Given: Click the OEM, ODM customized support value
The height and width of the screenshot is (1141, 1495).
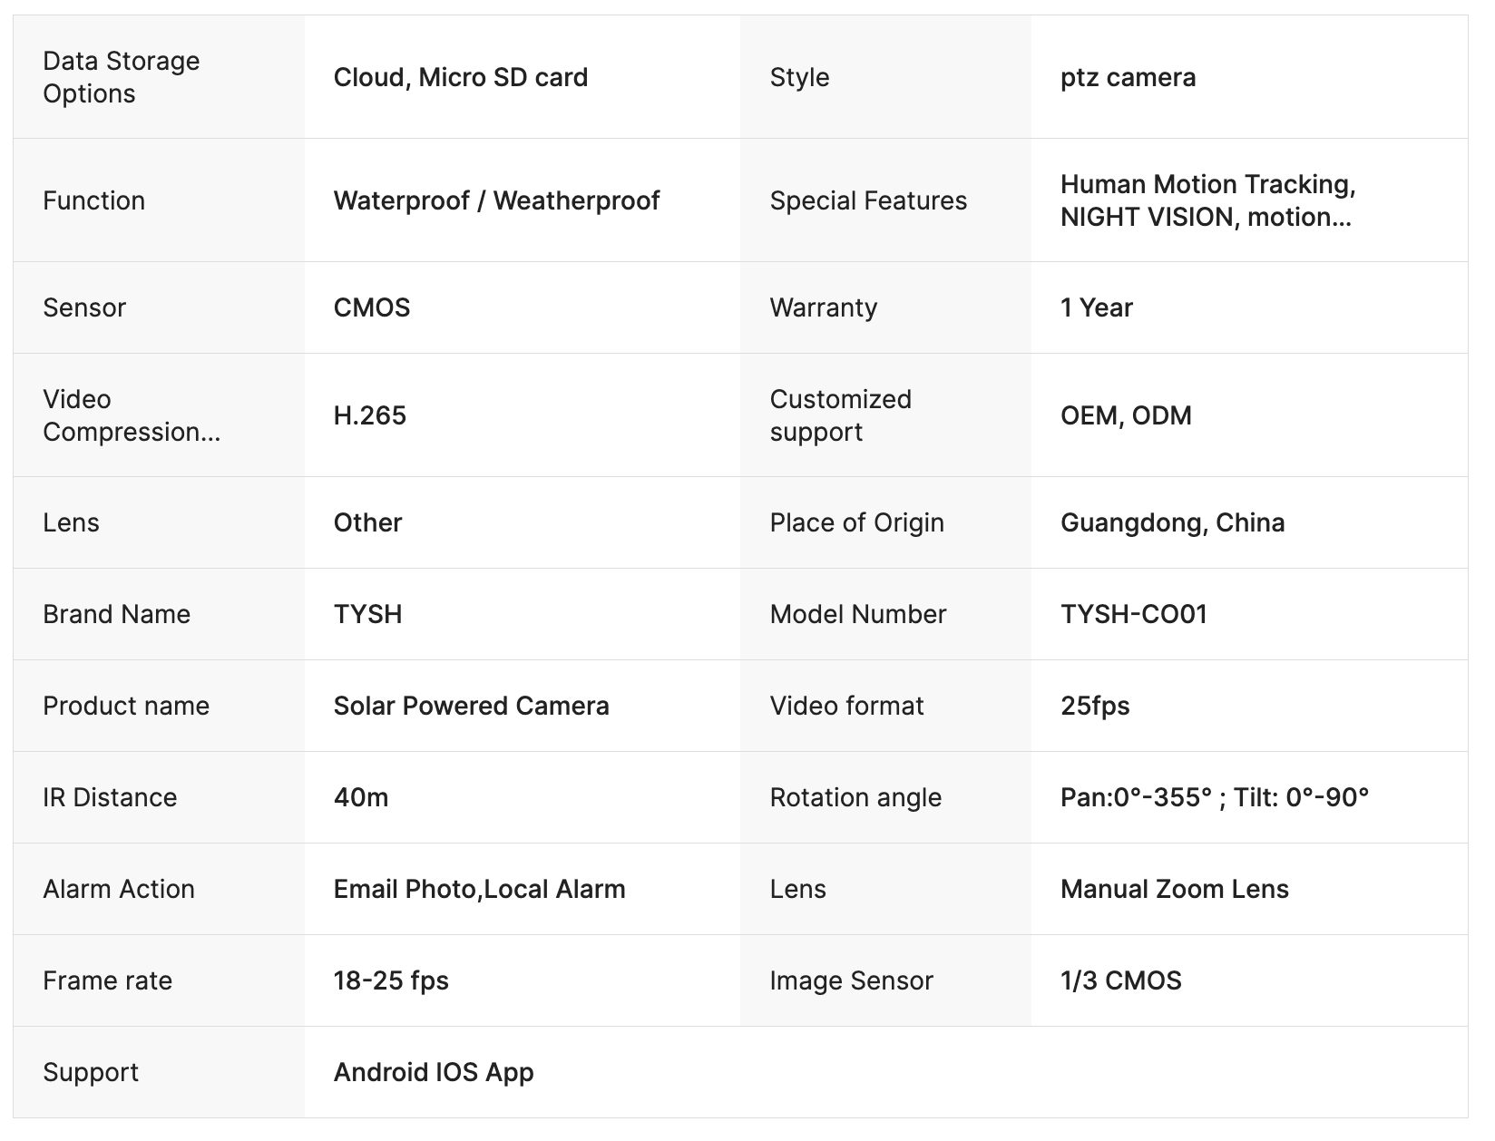Looking at the screenshot, I should 1126,415.
